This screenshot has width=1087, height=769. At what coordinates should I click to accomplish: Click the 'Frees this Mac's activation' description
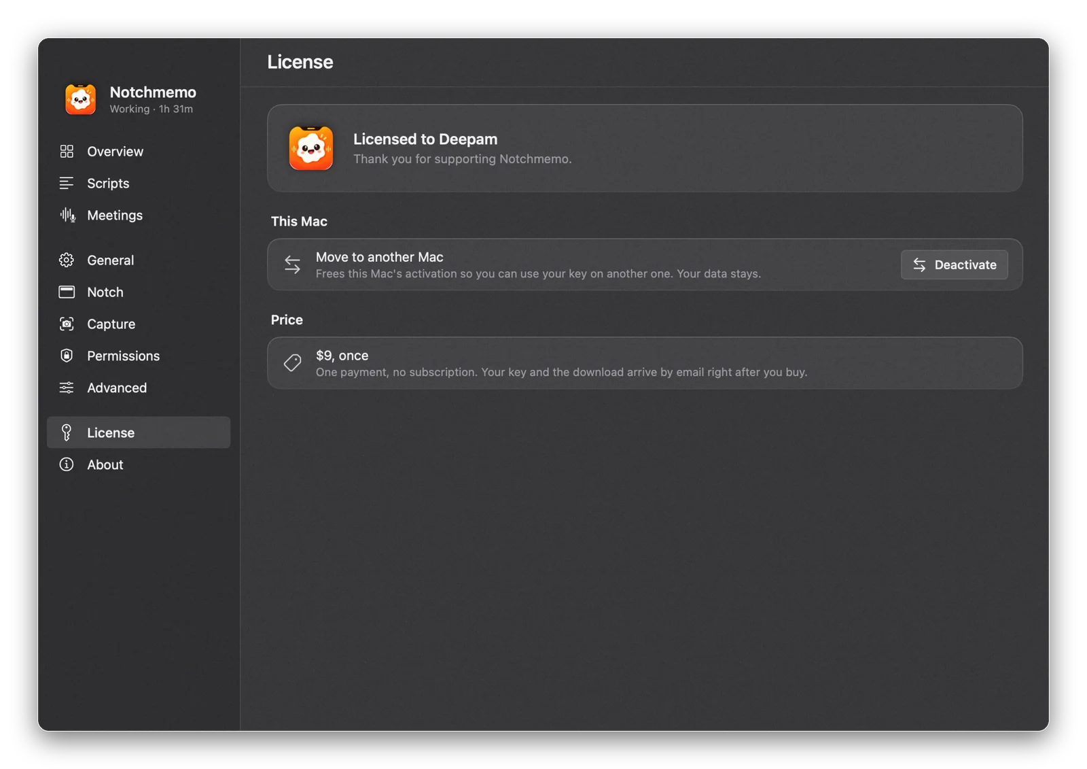538,273
